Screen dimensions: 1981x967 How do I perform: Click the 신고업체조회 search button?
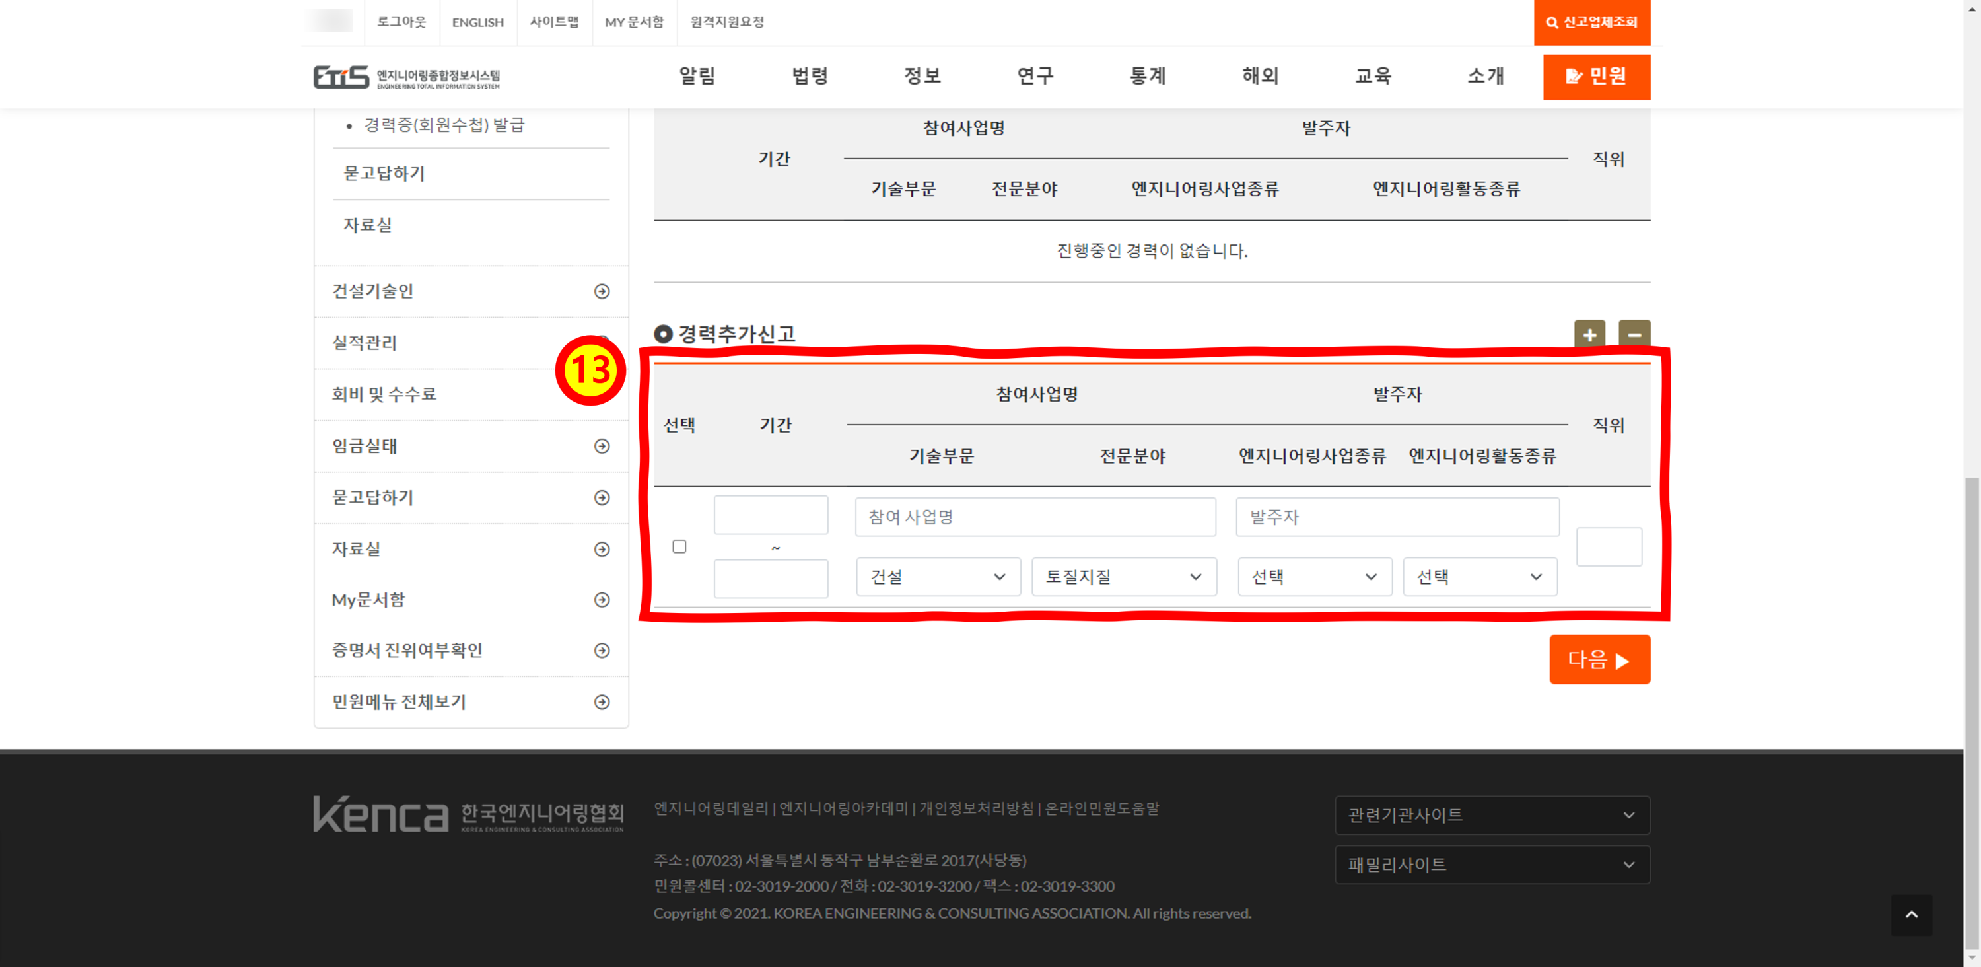pos(1591,22)
